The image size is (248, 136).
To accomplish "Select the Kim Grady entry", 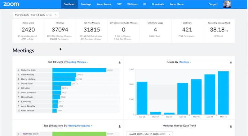I will pyautogui.click(x=68, y=102).
